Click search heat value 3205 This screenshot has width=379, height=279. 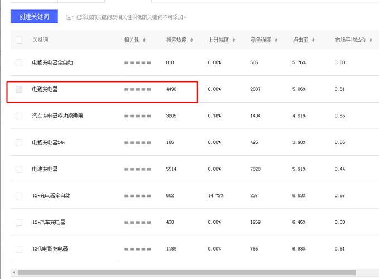tap(171, 116)
